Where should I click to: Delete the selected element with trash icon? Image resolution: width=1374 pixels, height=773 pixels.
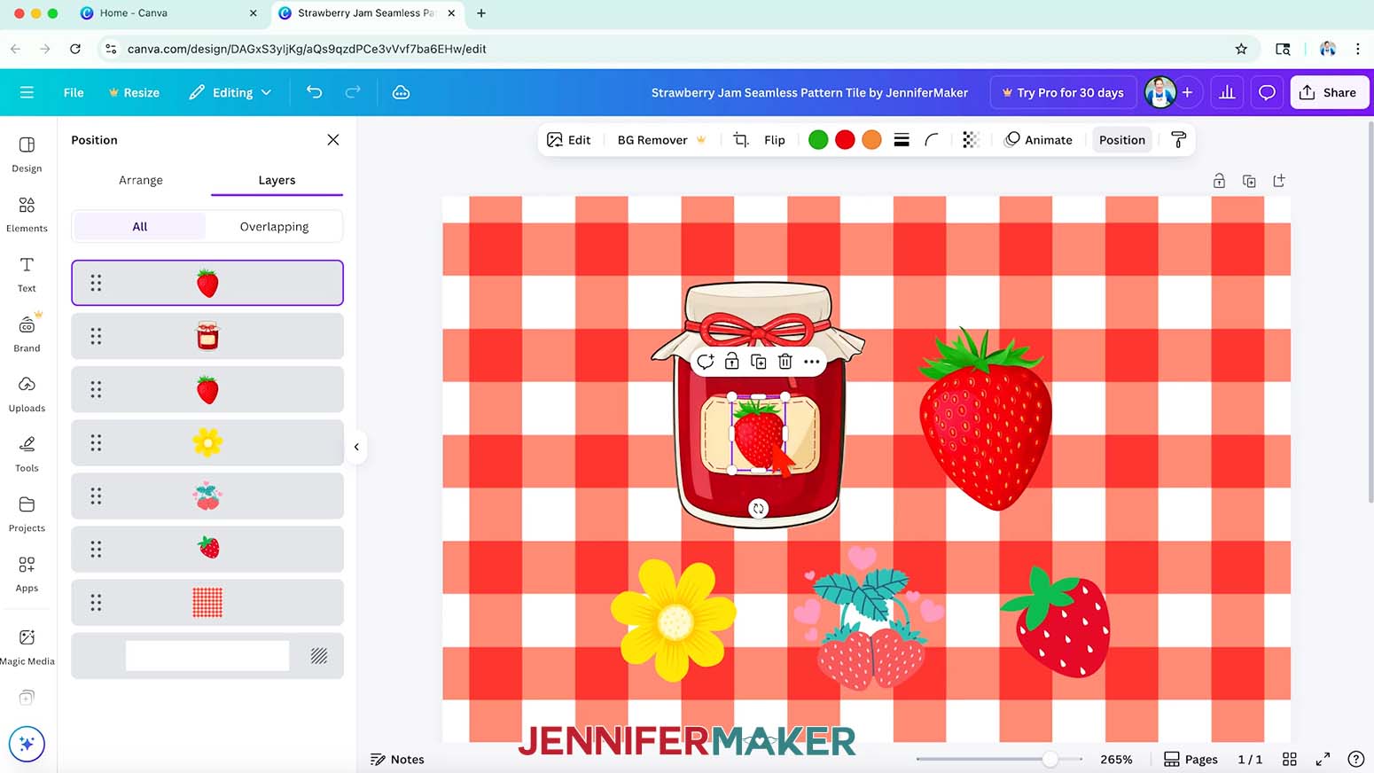785,362
